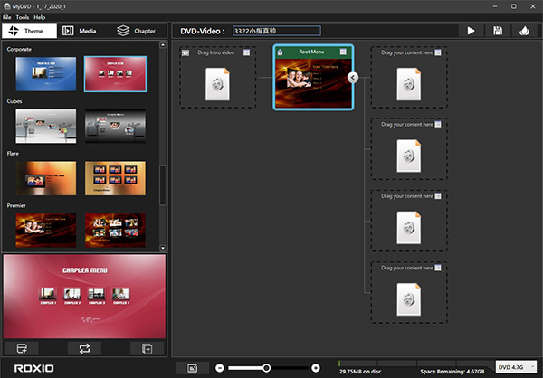The width and height of the screenshot is (543, 378).
Task: Toggle the square box on Root Menu header
Action: coord(344,52)
